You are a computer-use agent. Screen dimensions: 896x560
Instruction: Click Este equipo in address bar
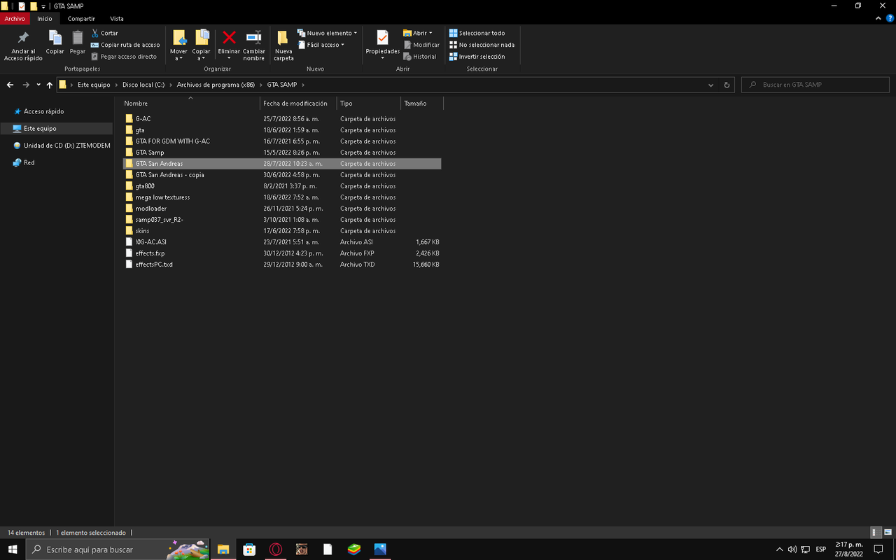(94, 85)
